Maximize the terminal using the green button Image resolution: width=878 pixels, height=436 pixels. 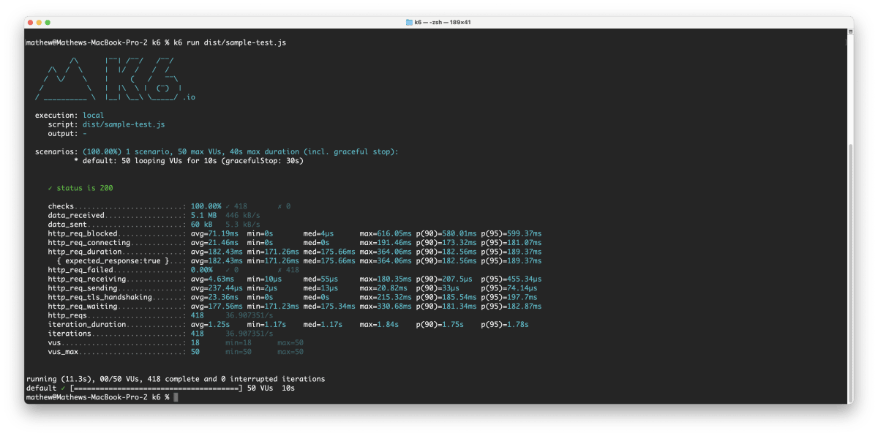pyautogui.click(x=49, y=23)
